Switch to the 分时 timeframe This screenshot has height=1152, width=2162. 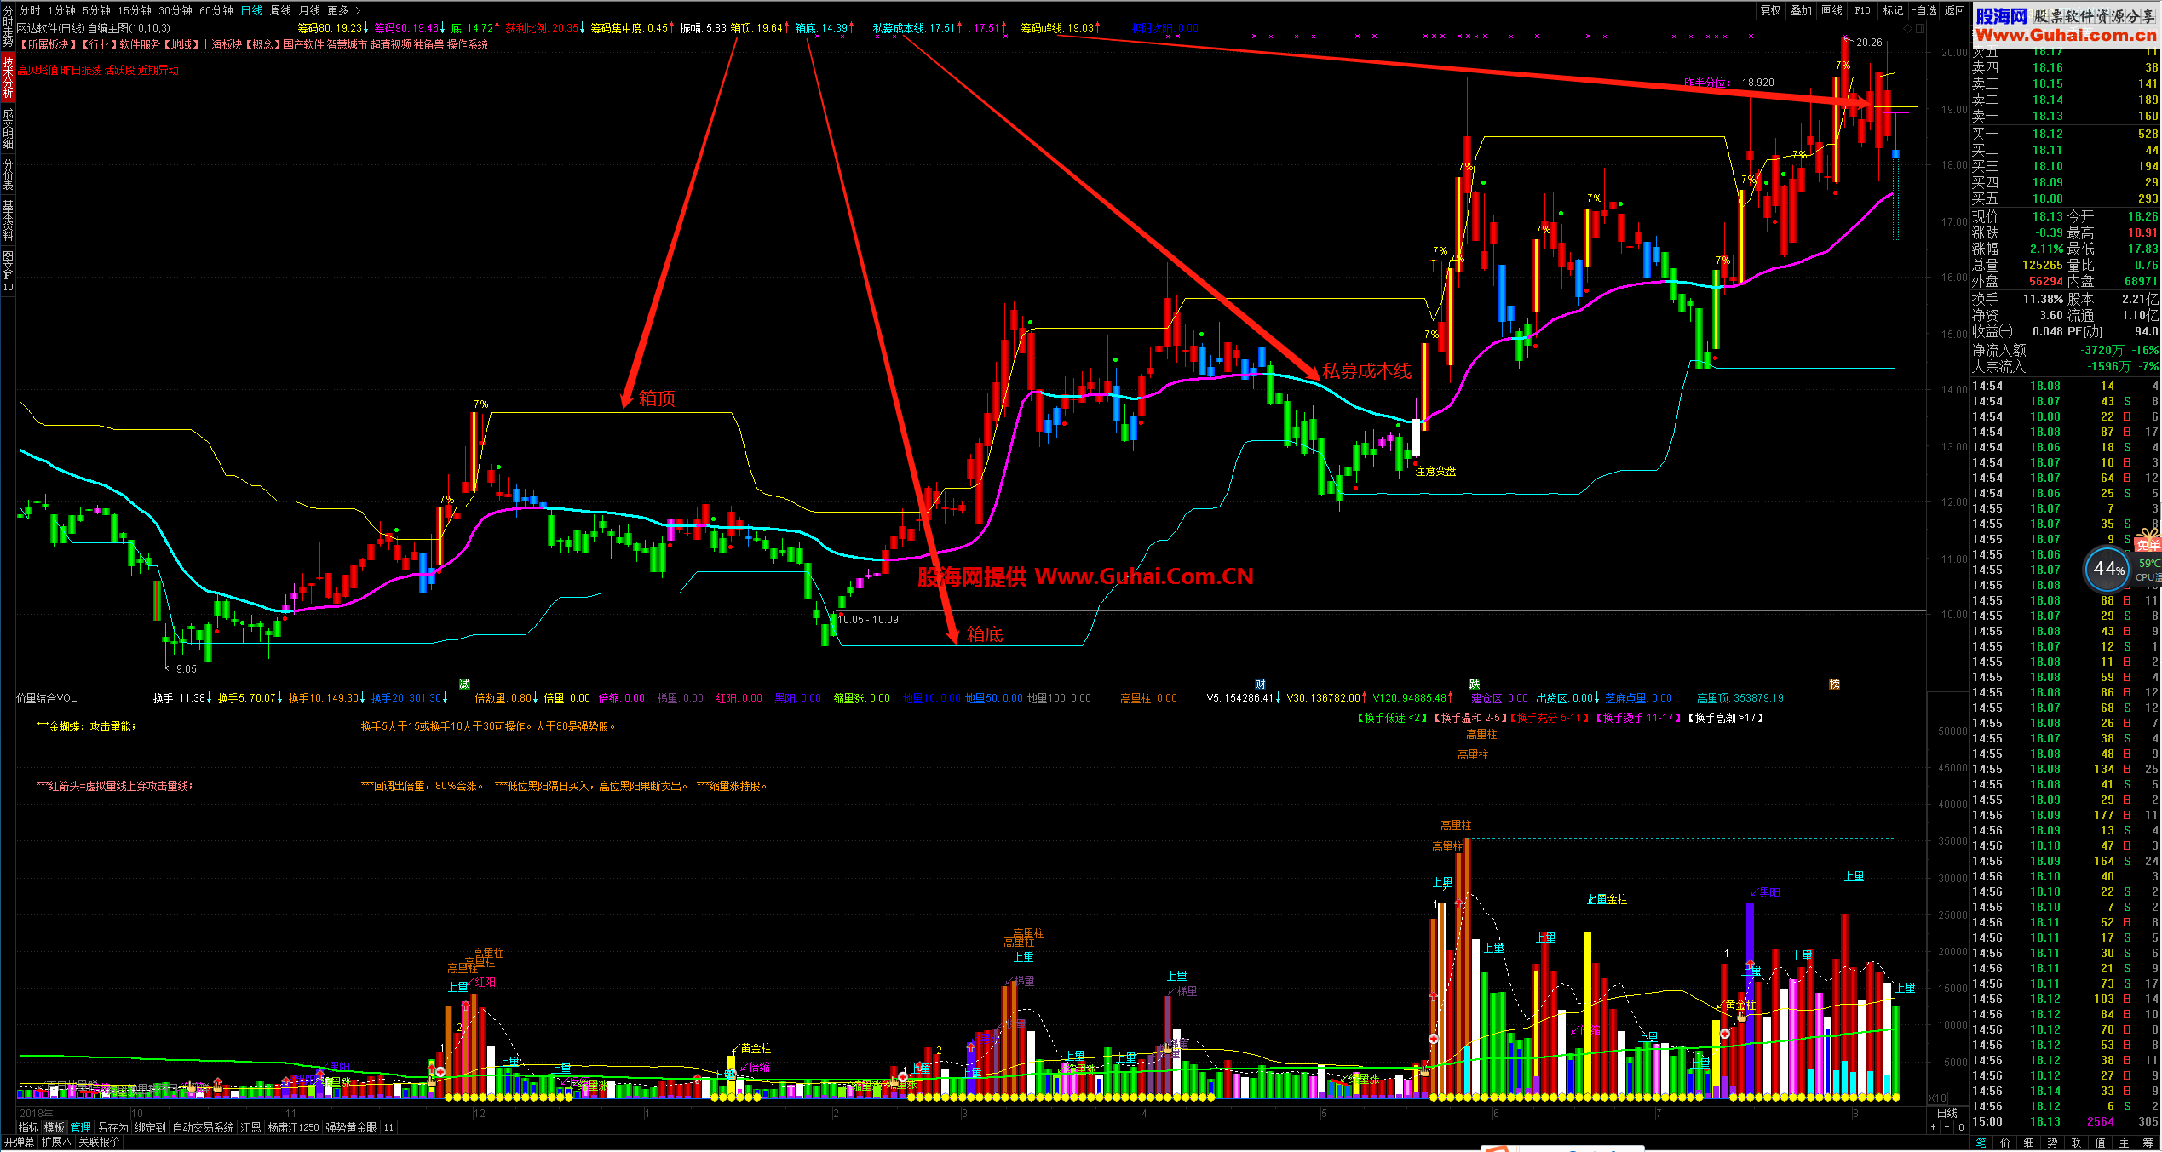tap(30, 10)
